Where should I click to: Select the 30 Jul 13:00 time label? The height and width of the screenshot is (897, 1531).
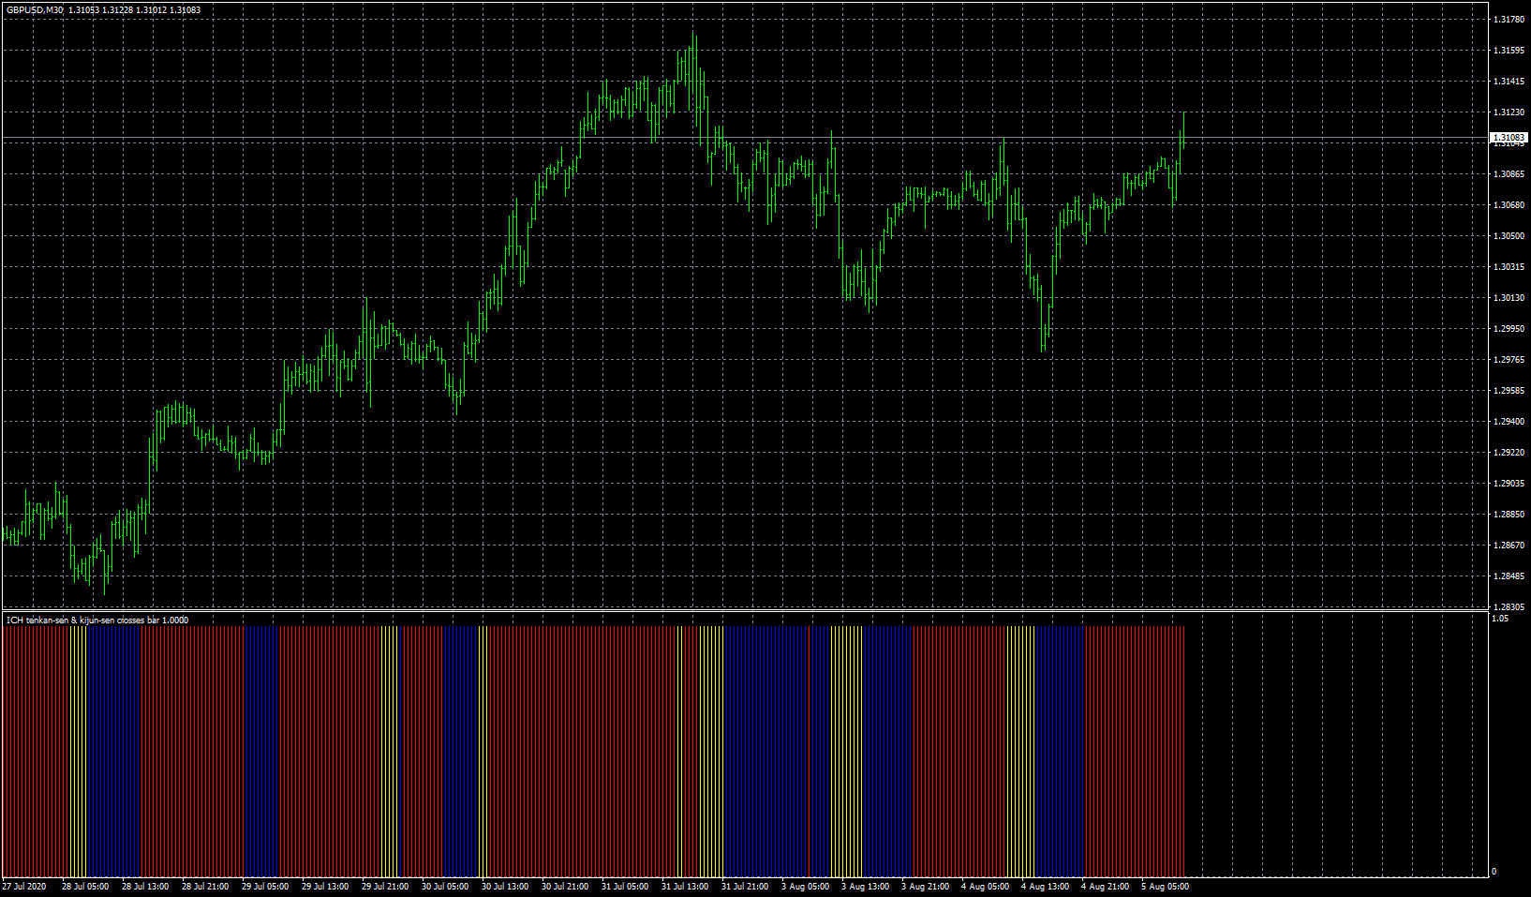click(505, 887)
